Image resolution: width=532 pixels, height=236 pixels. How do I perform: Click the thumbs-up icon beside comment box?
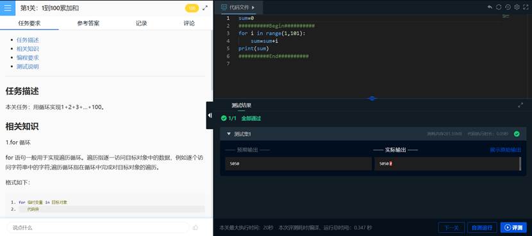[x=195, y=228]
